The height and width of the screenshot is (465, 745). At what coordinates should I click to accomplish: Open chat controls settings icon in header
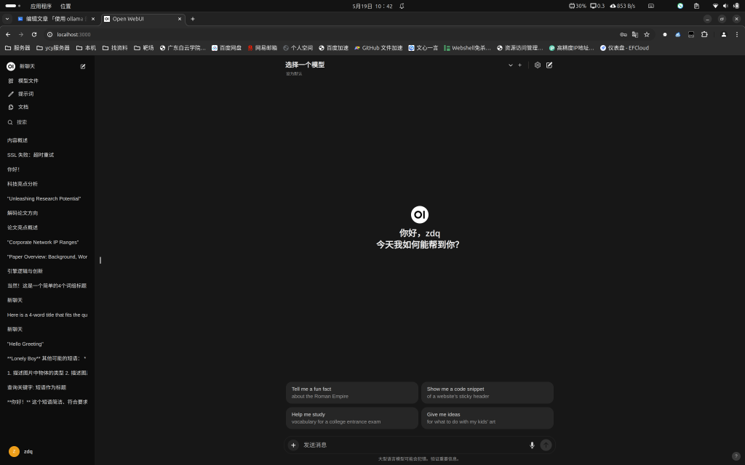(x=538, y=65)
